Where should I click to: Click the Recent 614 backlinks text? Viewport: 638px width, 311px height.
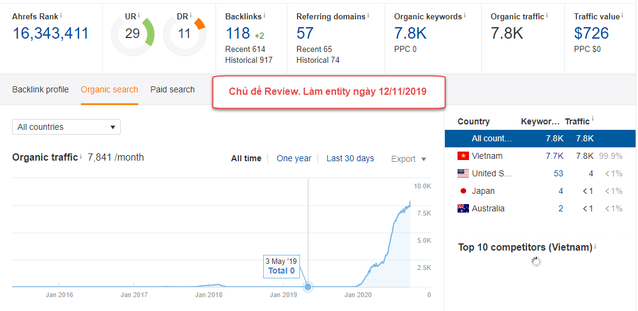pos(245,50)
